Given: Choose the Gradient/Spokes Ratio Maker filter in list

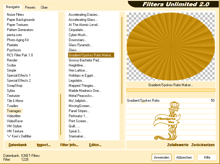Looking at the screenshot, I should (x=91, y=55).
